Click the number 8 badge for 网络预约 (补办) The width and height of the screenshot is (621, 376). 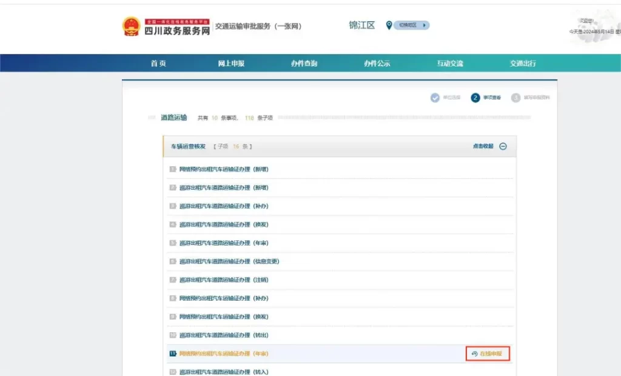[173, 298]
